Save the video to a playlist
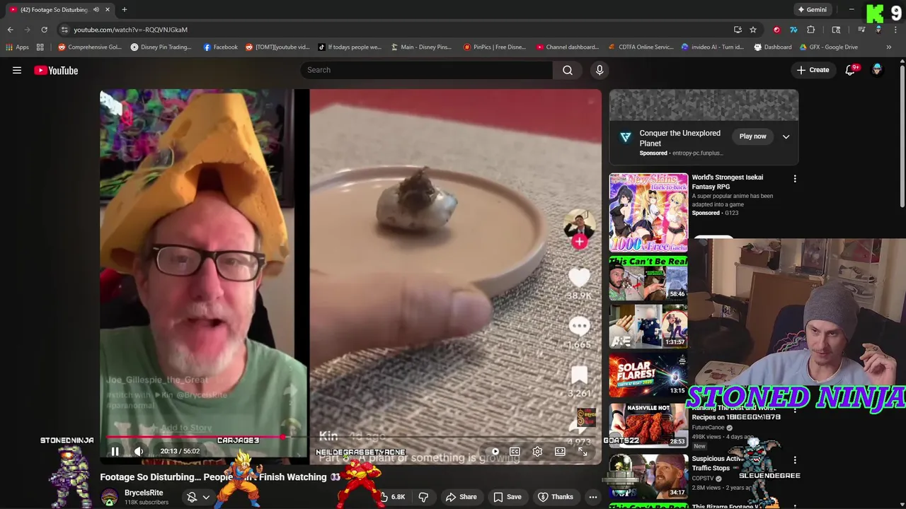This screenshot has width=906, height=509. click(x=508, y=497)
